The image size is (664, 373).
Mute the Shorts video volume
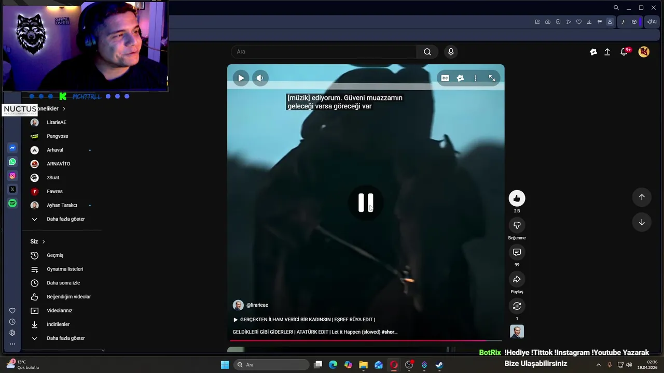click(x=260, y=78)
